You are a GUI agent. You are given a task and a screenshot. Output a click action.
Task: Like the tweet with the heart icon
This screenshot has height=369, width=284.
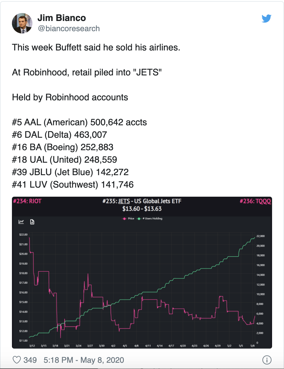click(x=17, y=360)
